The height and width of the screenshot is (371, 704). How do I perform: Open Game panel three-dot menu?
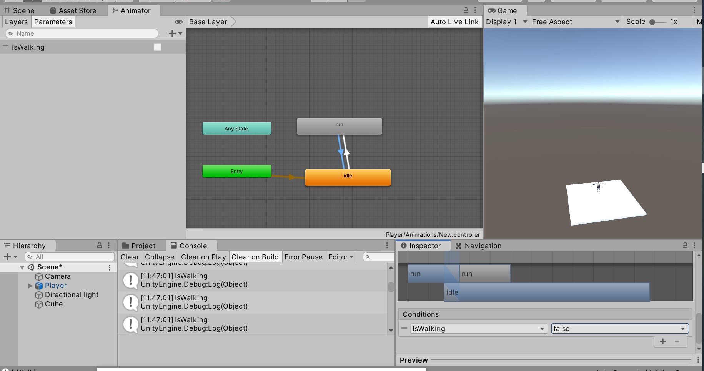694,10
